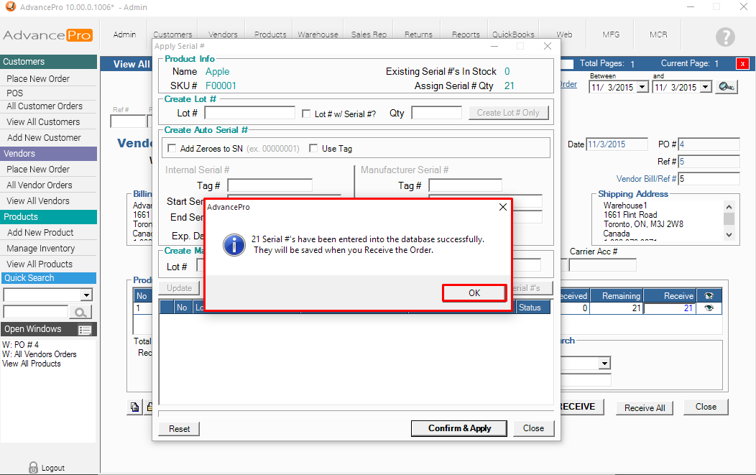Check the Lot # w/ Serial #? box
756x475 pixels.
[x=307, y=114]
